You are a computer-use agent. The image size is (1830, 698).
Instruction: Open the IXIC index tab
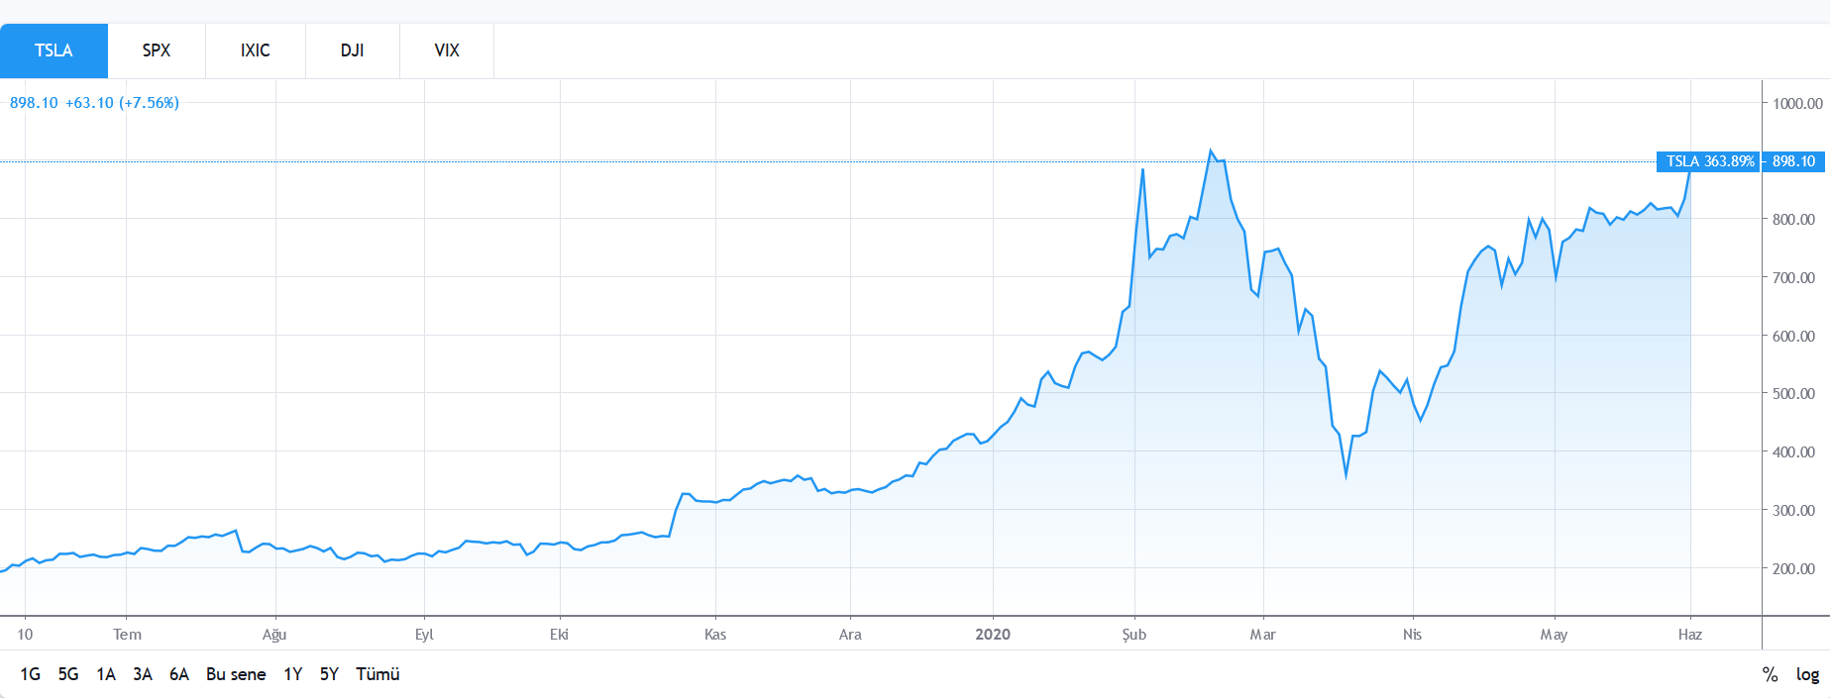click(x=256, y=50)
